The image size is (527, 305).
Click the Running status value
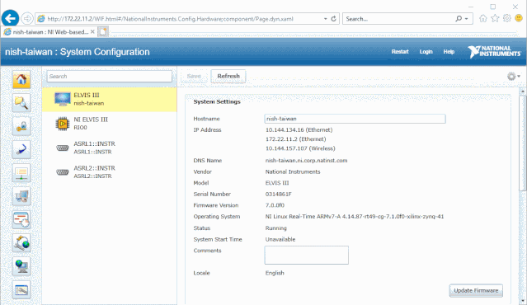pyautogui.click(x=276, y=228)
